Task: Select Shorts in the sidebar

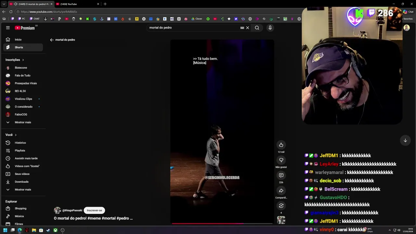Action: 23,47
